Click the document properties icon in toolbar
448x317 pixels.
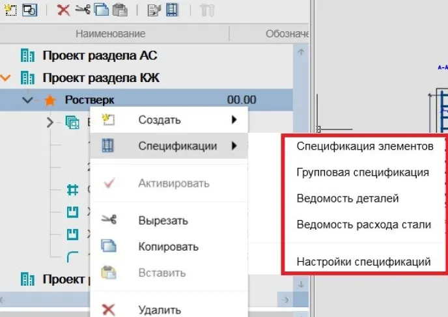point(154,9)
